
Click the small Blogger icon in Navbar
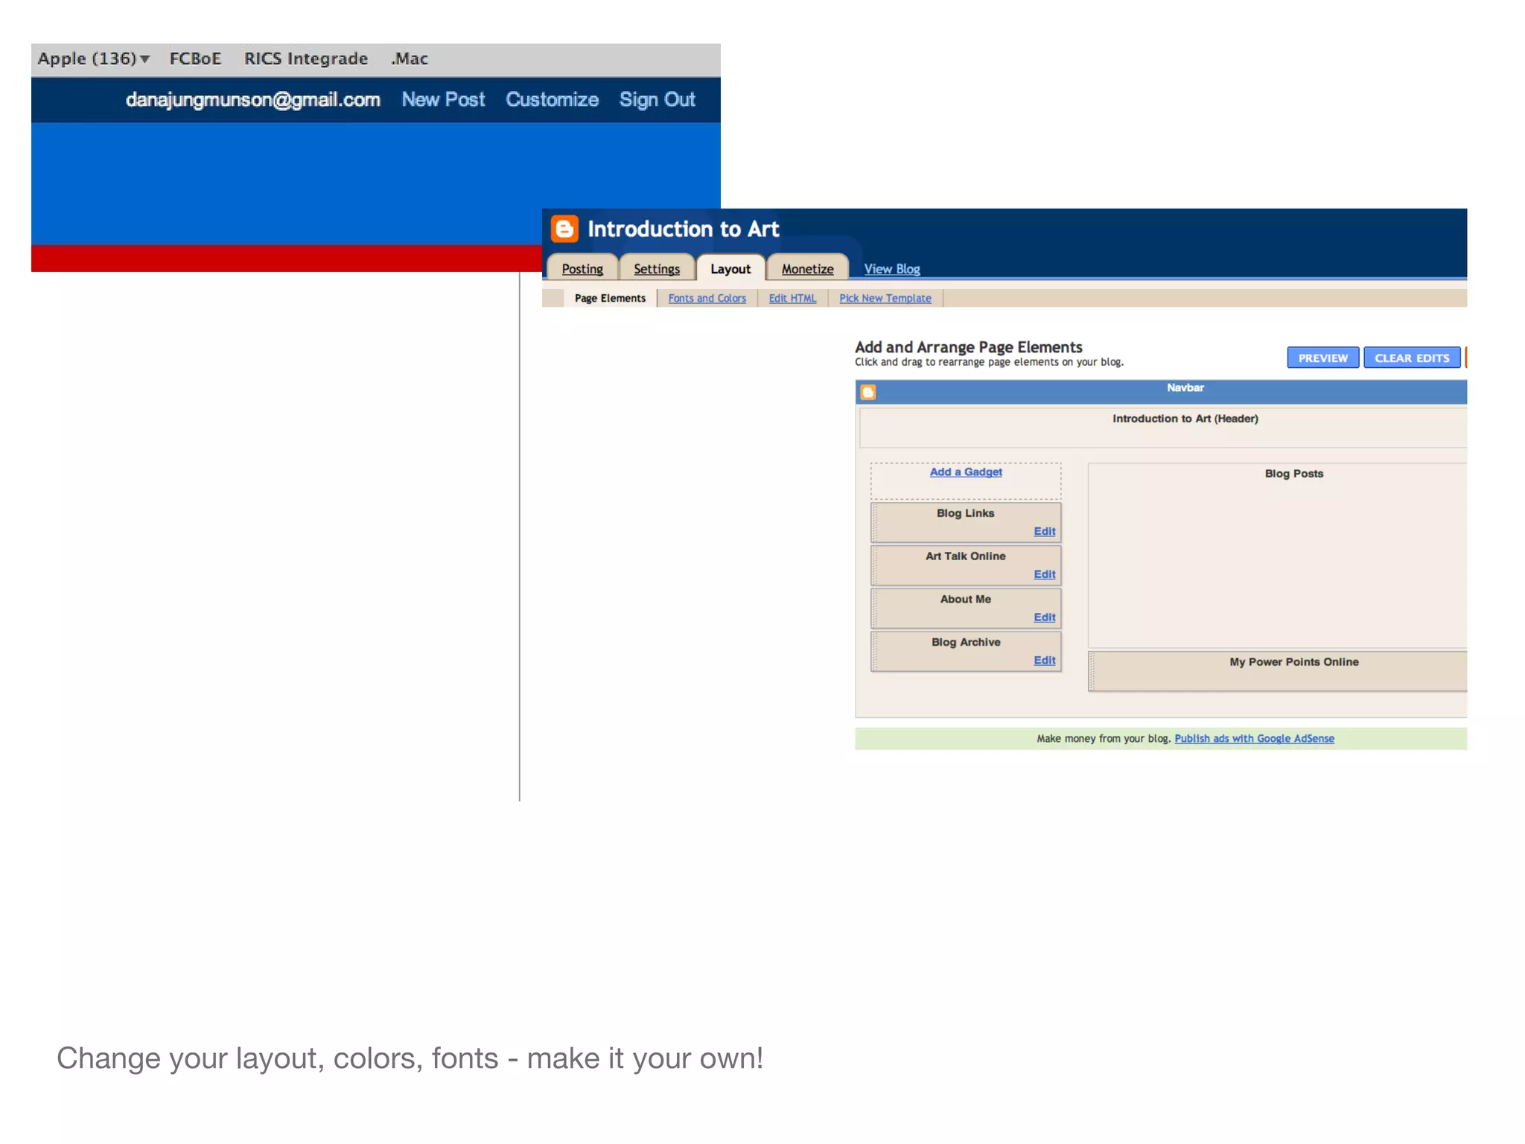(868, 392)
